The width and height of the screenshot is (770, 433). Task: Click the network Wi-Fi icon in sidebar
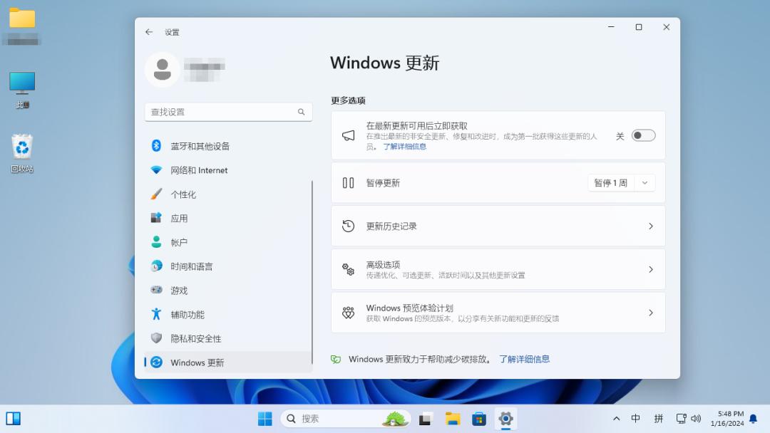(156, 169)
